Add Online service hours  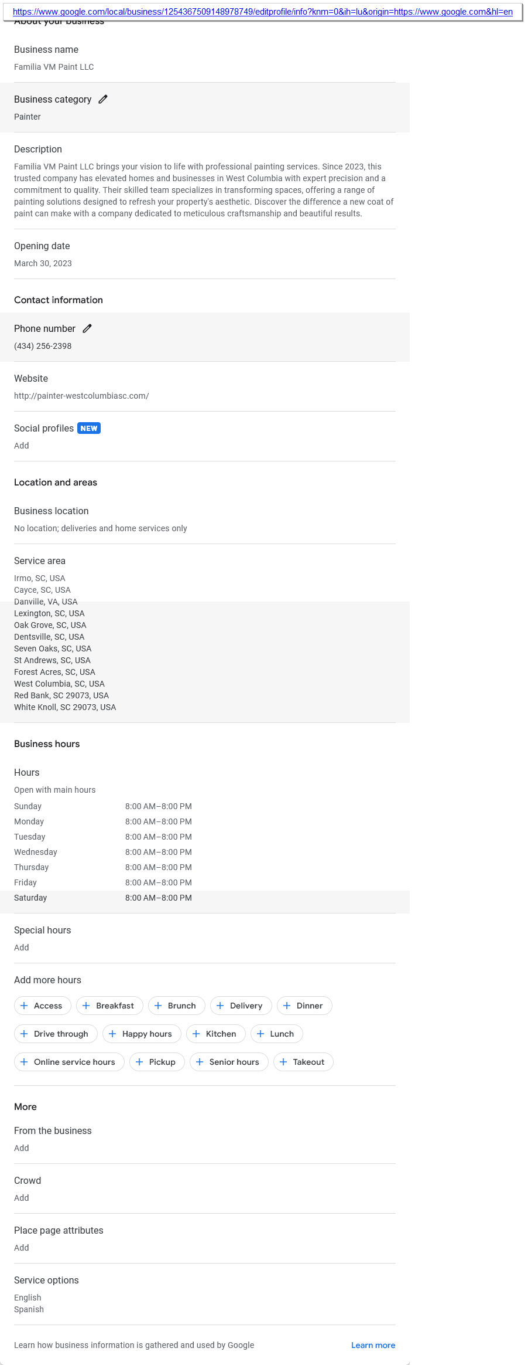69,1062
